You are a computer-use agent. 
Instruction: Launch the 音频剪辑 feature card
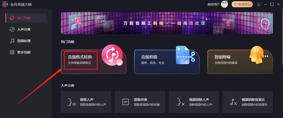tap(167, 62)
